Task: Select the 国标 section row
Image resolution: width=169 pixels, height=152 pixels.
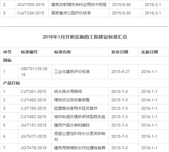Action: pyautogui.click(x=84, y=60)
